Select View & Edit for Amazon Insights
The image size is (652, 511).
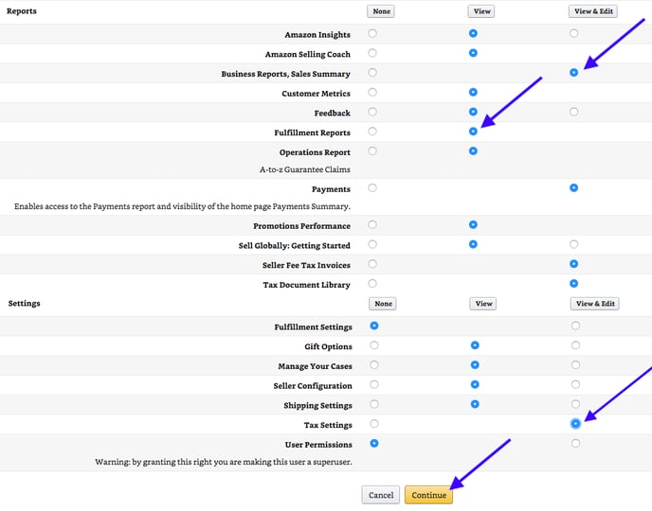[574, 33]
